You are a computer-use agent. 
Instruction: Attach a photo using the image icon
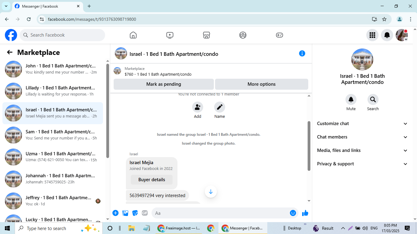[x=125, y=213]
